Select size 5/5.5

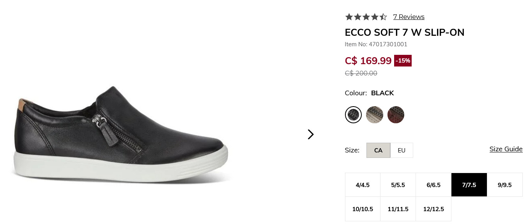click(398, 185)
